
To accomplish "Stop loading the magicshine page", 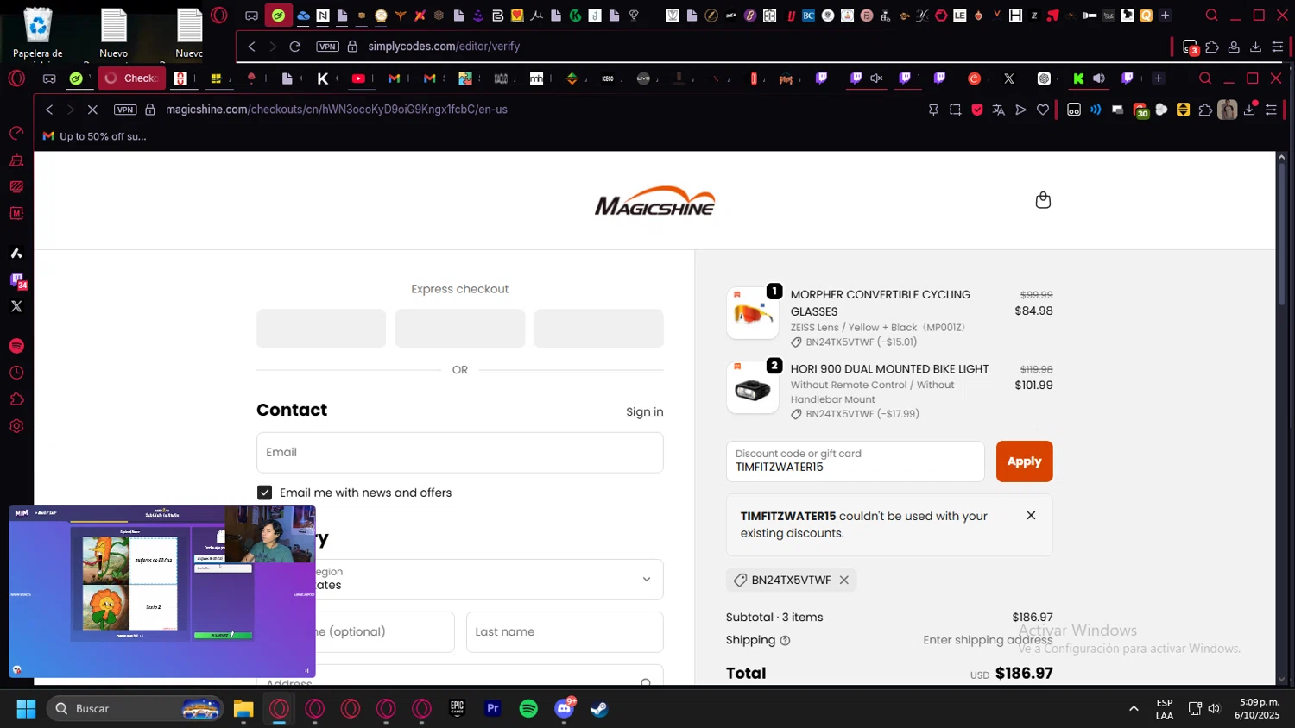I will (x=92, y=110).
